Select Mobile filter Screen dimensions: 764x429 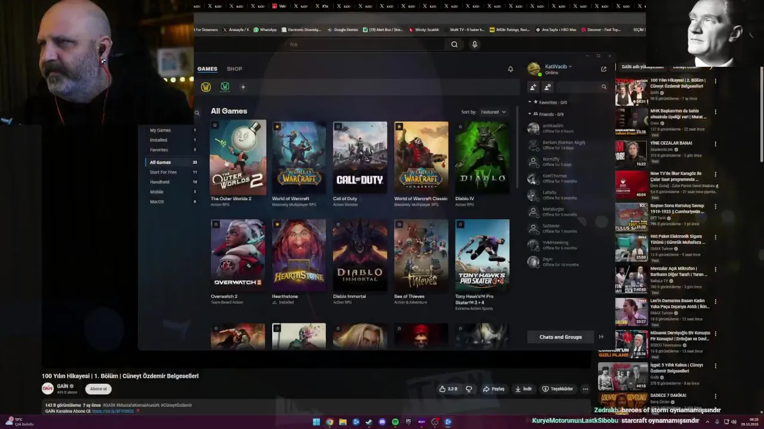(172, 192)
